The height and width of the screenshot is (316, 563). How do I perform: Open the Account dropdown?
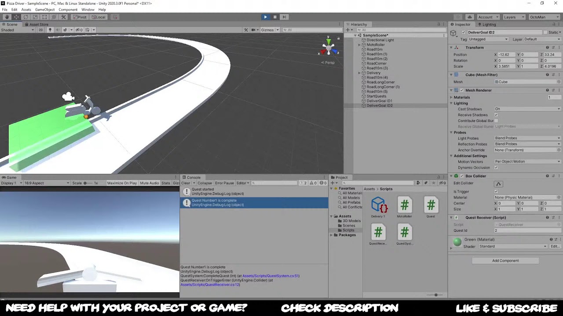pos(488,17)
